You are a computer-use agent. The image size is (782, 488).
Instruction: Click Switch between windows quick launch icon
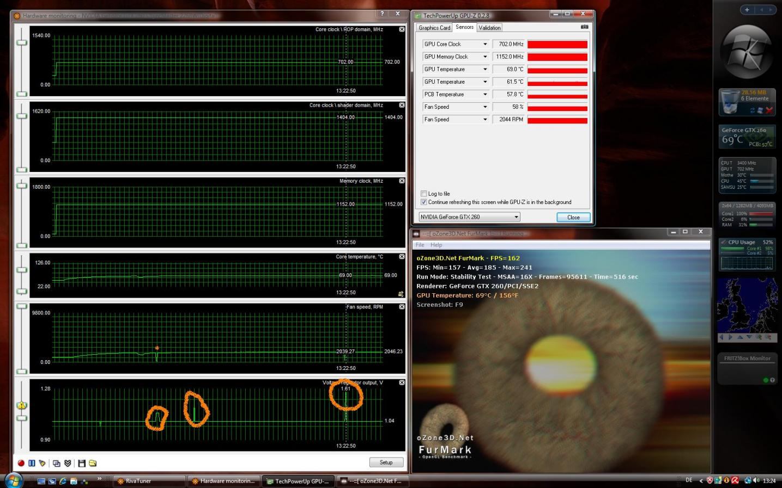pyautogui.click(x=52, y=481)
